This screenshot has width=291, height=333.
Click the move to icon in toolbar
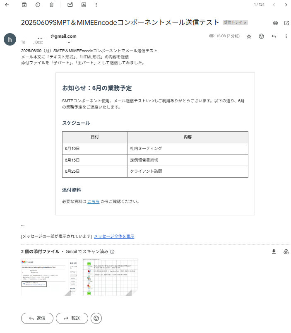(84, 5)
